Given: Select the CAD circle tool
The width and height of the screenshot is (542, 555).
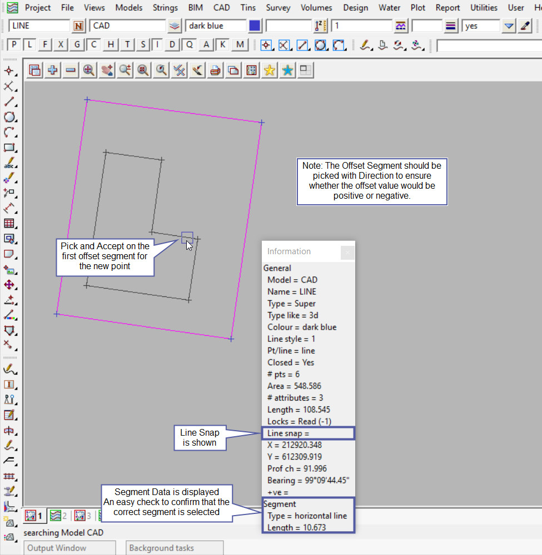Looking at the screenshot, I should click(x=9, y=117).
